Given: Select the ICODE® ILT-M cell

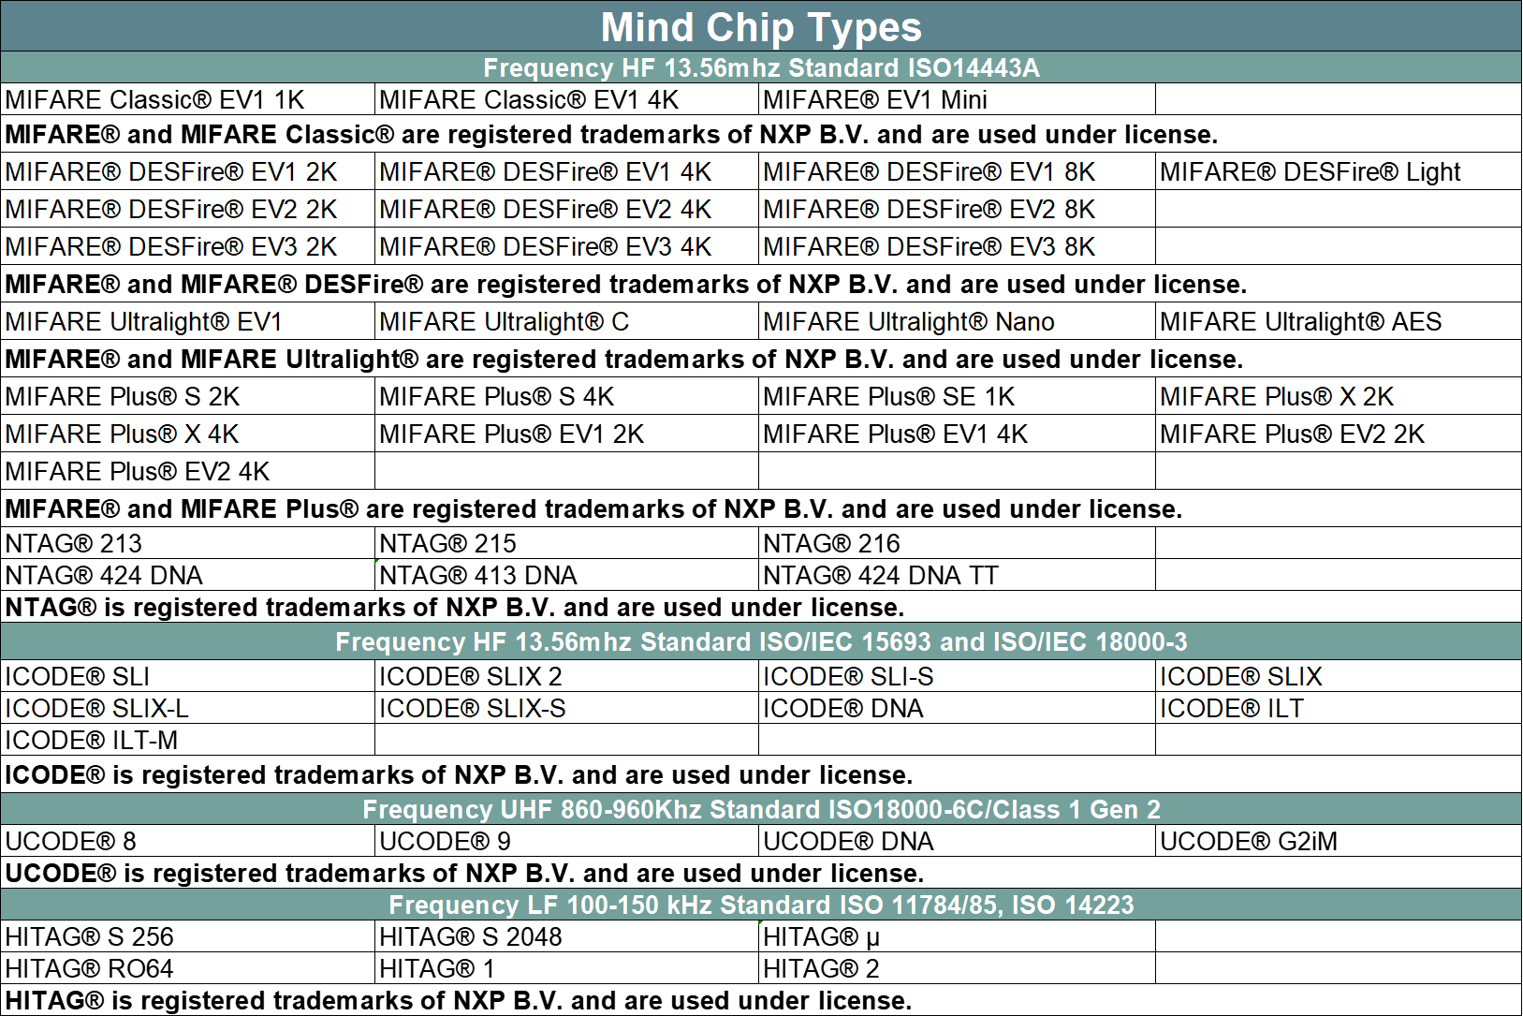Looking at the screenshot, I should 187,740.
